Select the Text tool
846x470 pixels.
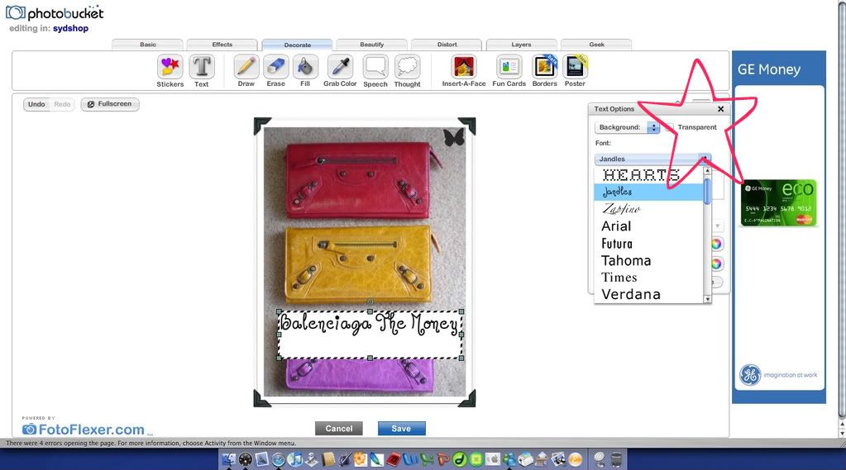(202, 70)
